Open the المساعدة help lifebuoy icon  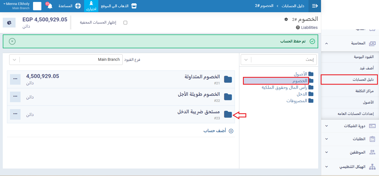[x=78, y=6]
